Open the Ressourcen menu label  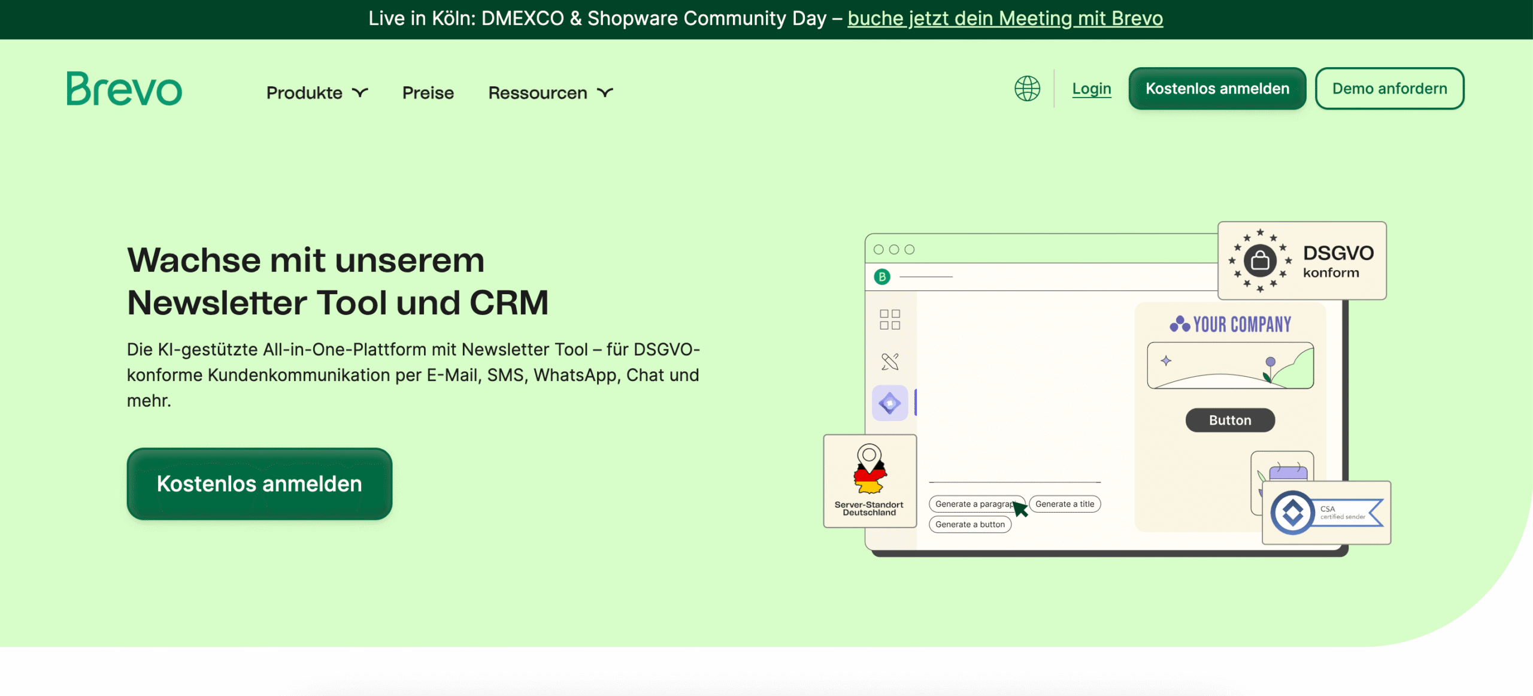coord(538,93)
